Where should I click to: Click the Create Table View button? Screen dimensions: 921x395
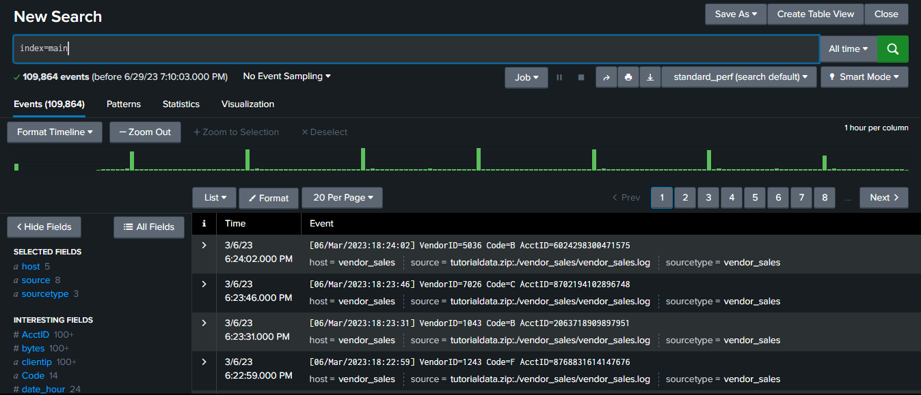point(816,14)
